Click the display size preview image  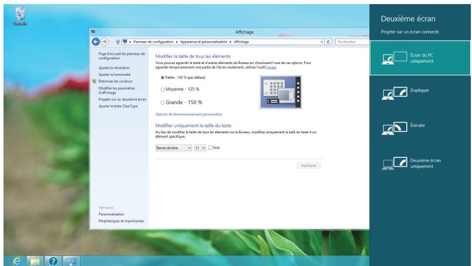(281, 92)
